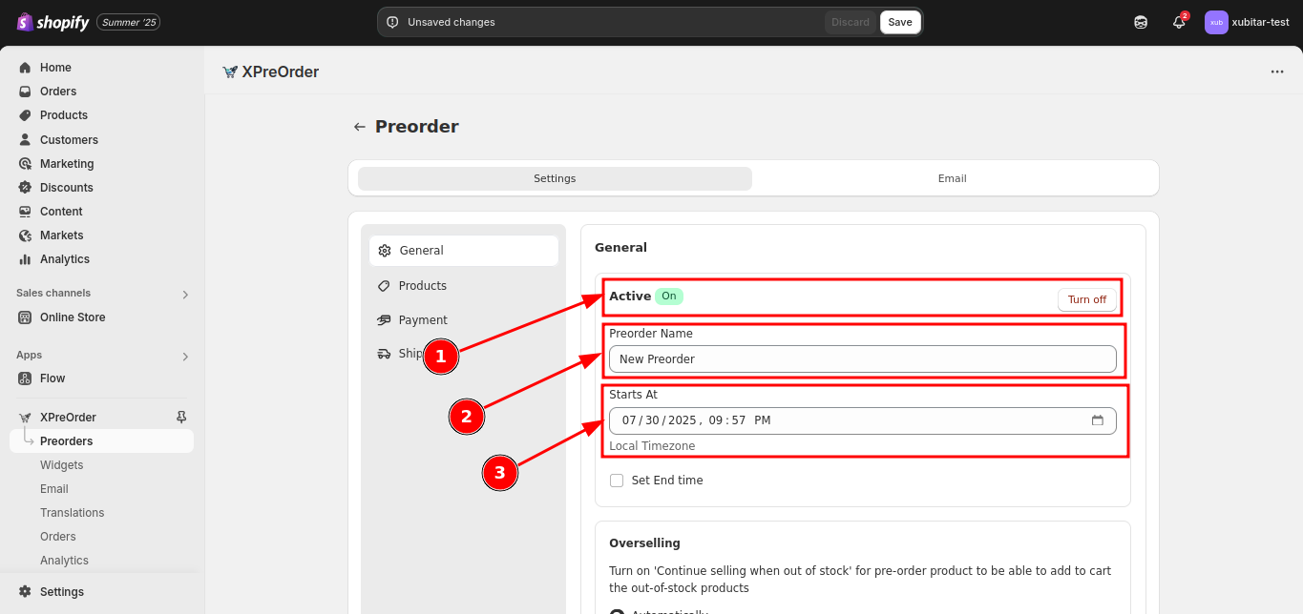Expand the Apps section chevron

tap(185, 357)
